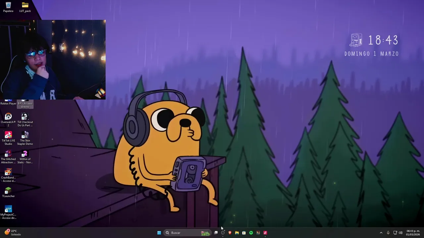Open network settings from the system tray
Screen dimensions: 424x238
coord(395,233)
